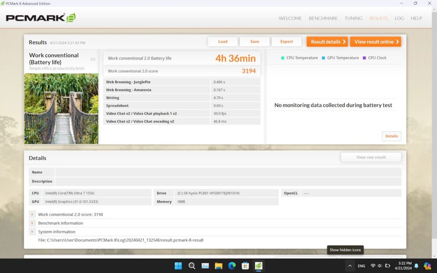The height and width of the screenshot is (273, 437).
Task: Click the vertical scrollbar up arrow
Action: pyautogui.click(x=434, y=10)
